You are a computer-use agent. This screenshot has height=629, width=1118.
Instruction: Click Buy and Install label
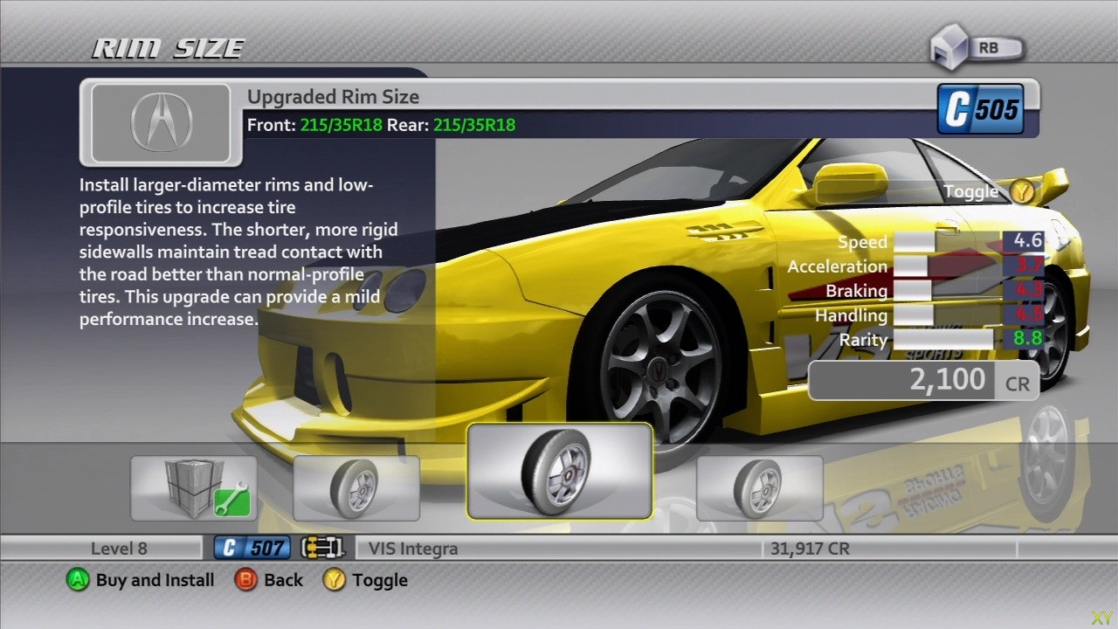point(155,580)
